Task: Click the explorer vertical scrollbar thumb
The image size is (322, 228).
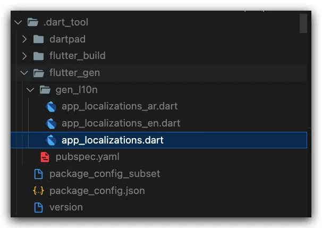Action: [x=303, y=23]
